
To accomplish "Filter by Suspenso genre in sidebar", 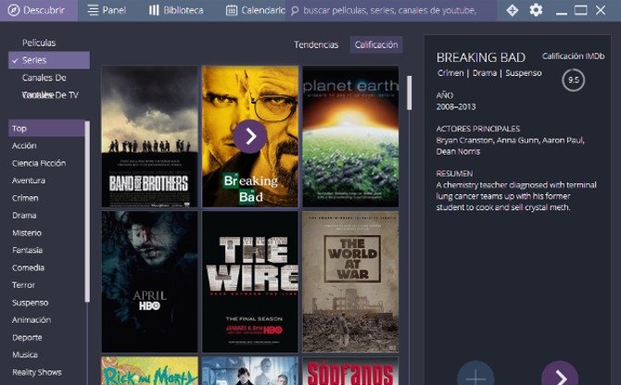I will [x=30, y=303].
